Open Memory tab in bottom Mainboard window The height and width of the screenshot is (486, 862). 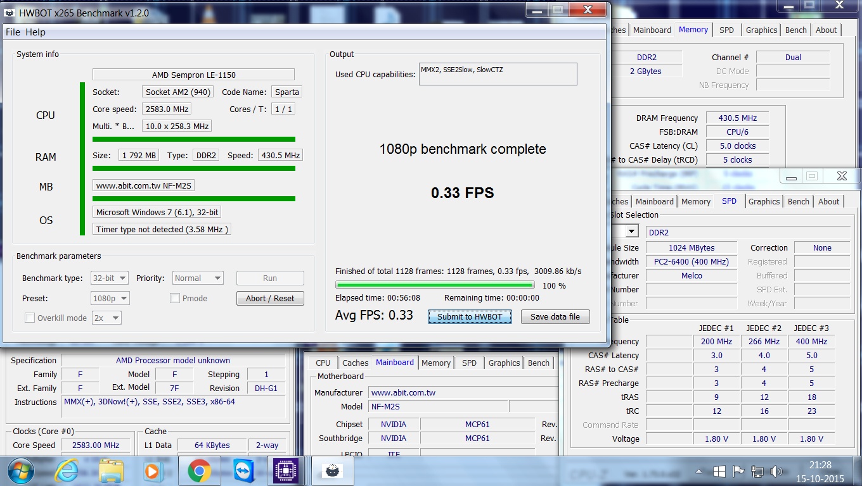pos(436,363)
